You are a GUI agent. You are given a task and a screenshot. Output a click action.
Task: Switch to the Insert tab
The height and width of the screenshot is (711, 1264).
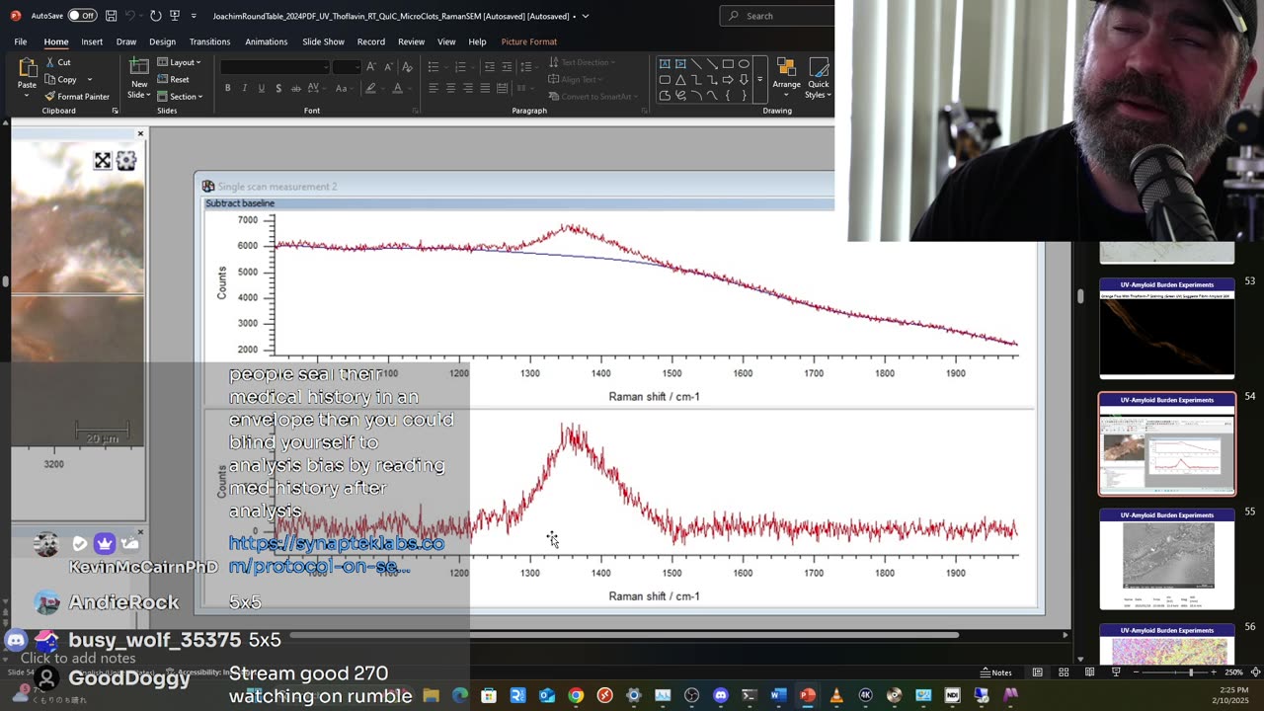[92, 41]
